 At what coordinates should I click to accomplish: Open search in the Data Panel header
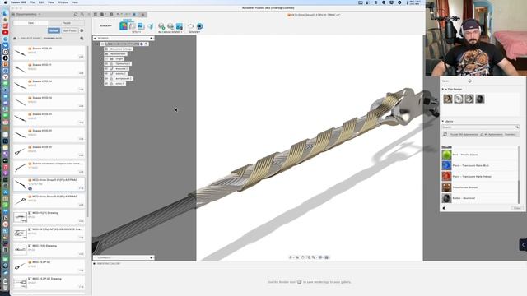click(82, 15)
